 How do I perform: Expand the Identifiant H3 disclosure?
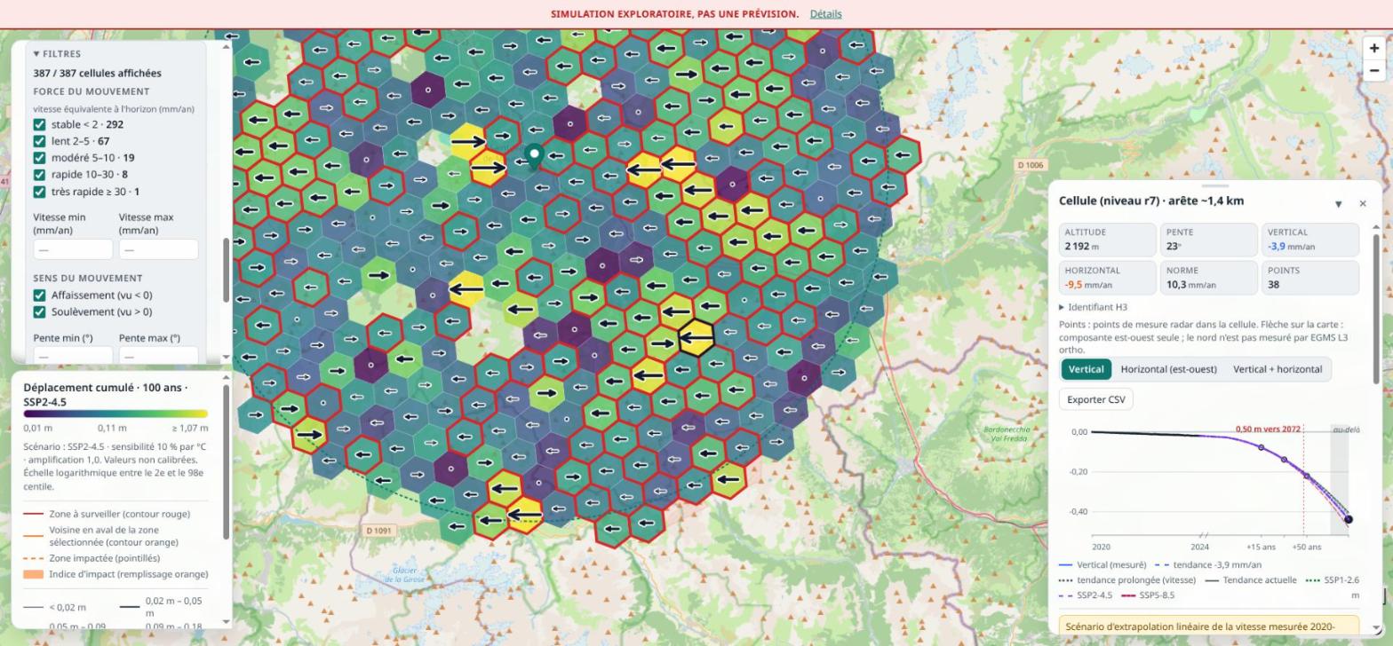pyautogui.click(x=1093, y=307)
